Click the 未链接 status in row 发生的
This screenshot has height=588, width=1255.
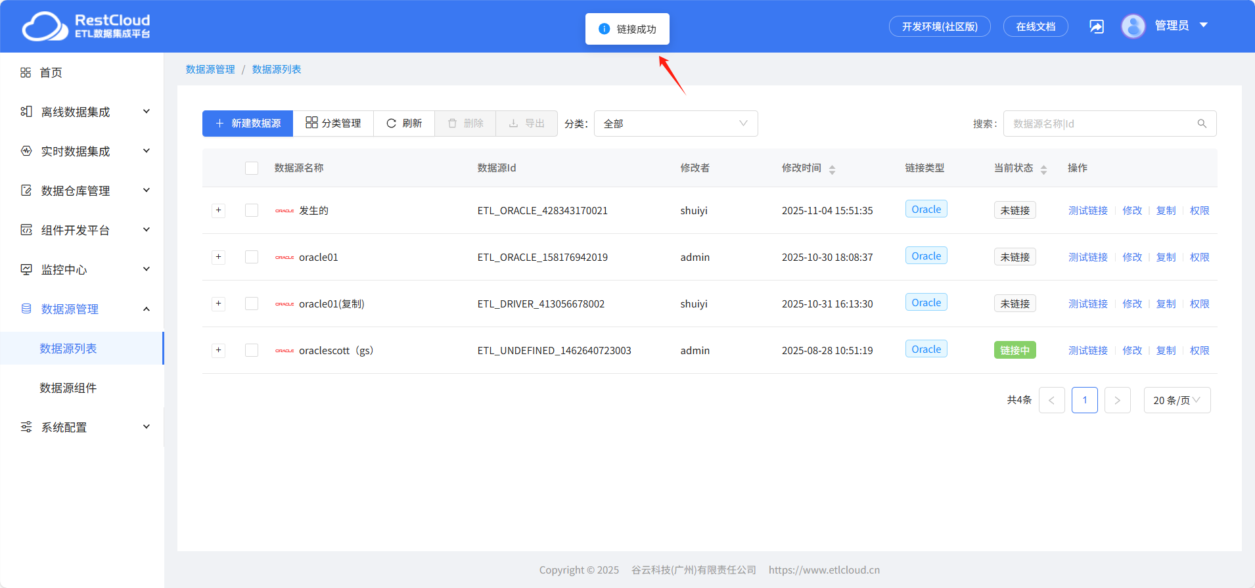click(x=1015, y=210)
